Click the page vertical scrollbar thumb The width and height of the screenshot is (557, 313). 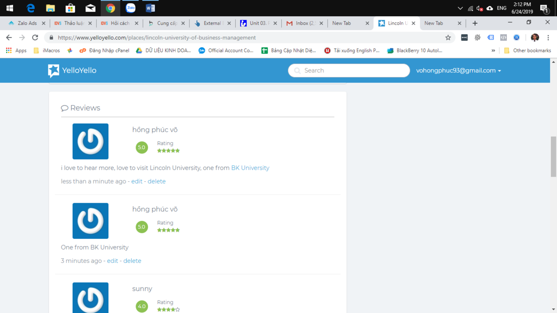pos(553,157)
